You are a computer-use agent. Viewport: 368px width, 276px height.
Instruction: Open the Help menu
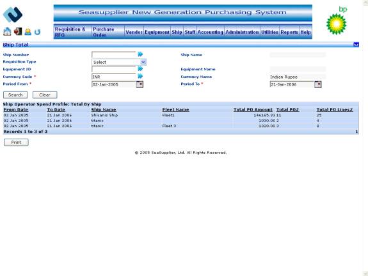(305, 32)
